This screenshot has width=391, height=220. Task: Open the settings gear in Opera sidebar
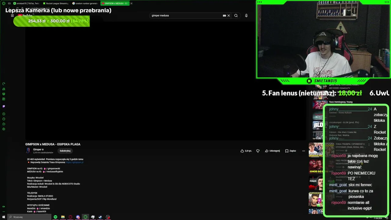pos(4,129)
